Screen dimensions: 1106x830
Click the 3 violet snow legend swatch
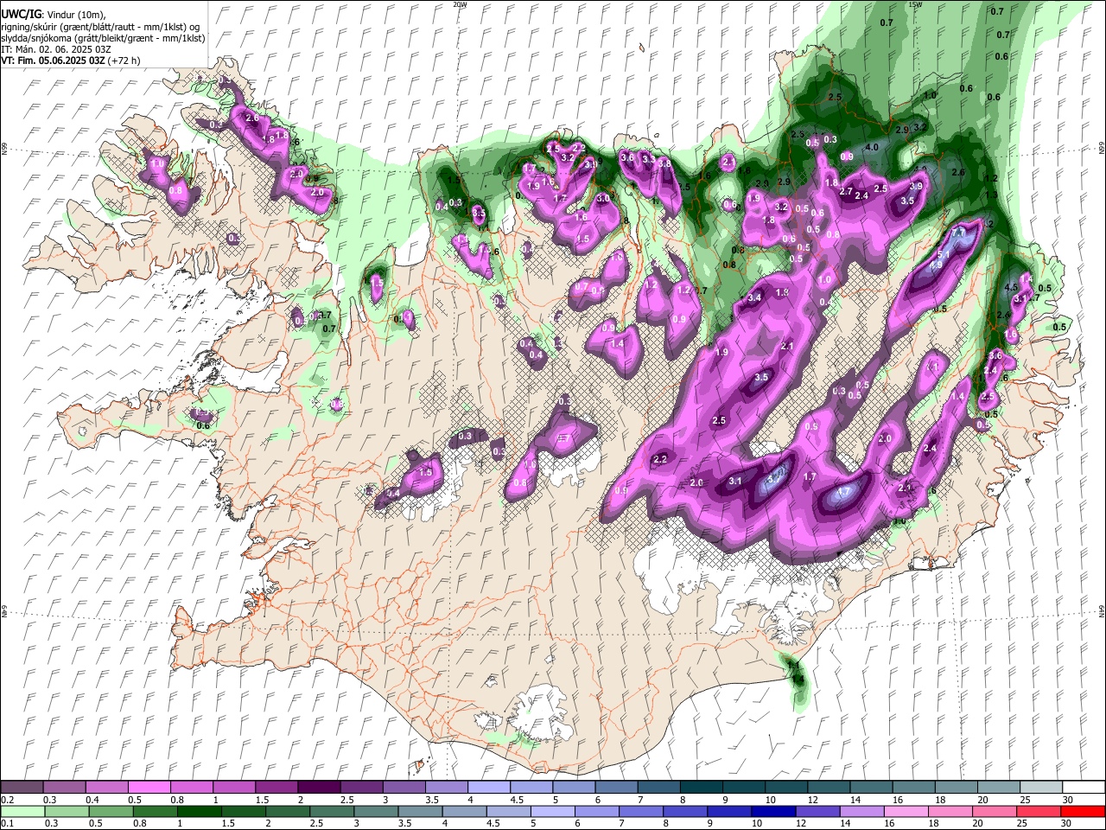pos(404,788)
